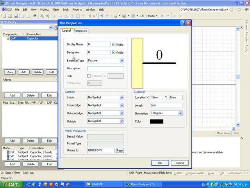Click Altium Designer 6.0 taskbar button

point(143,184)
